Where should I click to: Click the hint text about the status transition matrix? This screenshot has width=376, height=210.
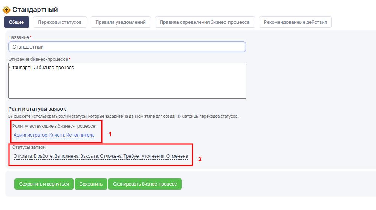pyautogui.click(x=123, y=116)
